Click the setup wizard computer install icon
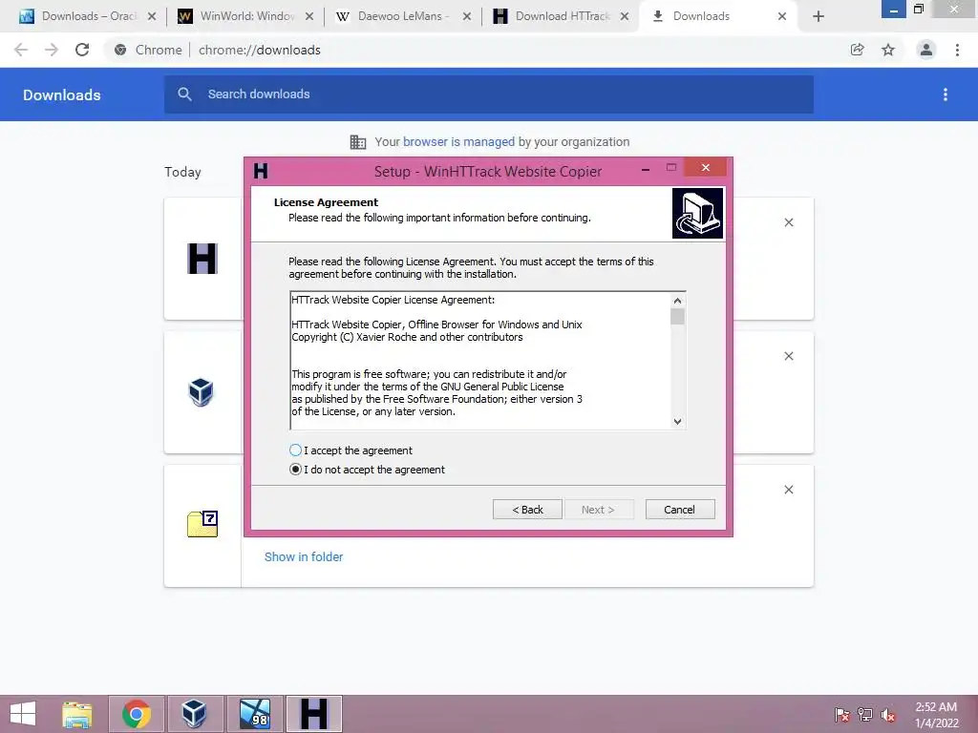This screenshot has width=978, height=733. (x=697, y=213)
